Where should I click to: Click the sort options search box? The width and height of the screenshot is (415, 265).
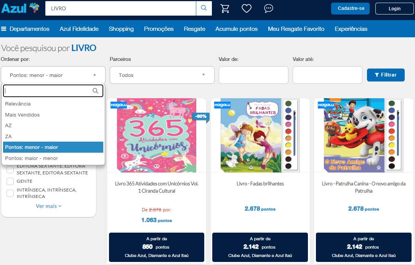click(x=53, y=91)
